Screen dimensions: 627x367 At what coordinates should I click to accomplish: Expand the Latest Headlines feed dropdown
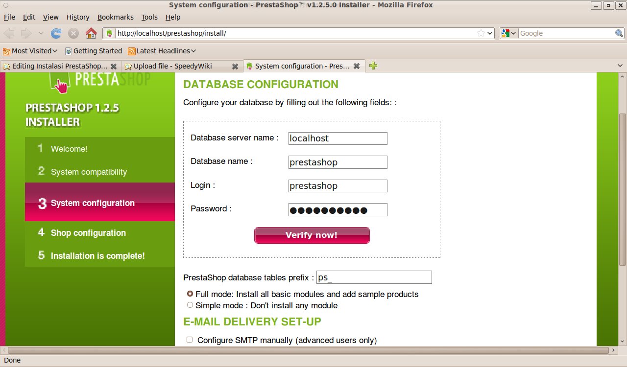(162, 51)
